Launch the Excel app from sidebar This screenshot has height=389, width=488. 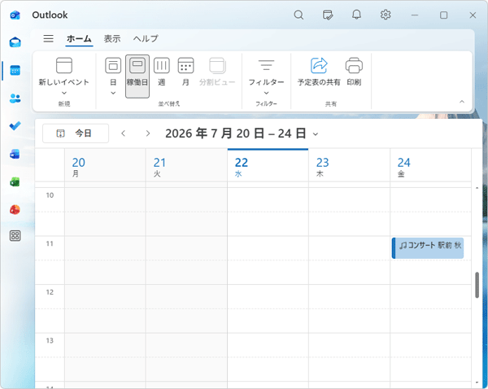coord(15,182)
